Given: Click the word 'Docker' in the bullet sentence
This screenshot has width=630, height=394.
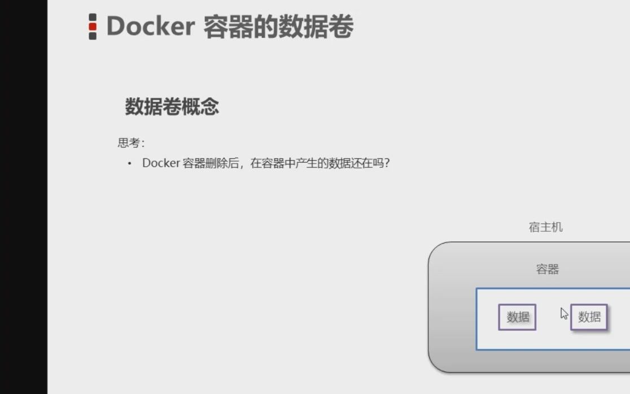Looking at the screenshot, I should pos(161,163).
